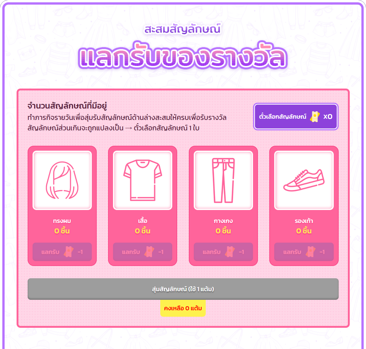Redeem (แลกรับ) the shoes symbol

coord(304,252)
